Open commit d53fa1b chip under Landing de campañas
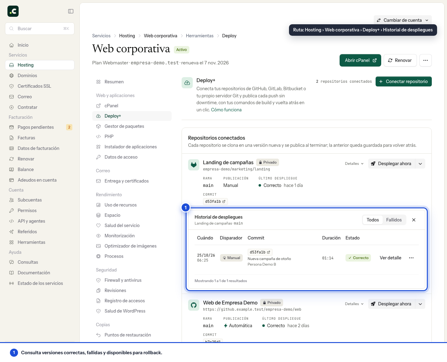Viewport: 447px width, 362px height. (x=215, y=202)
